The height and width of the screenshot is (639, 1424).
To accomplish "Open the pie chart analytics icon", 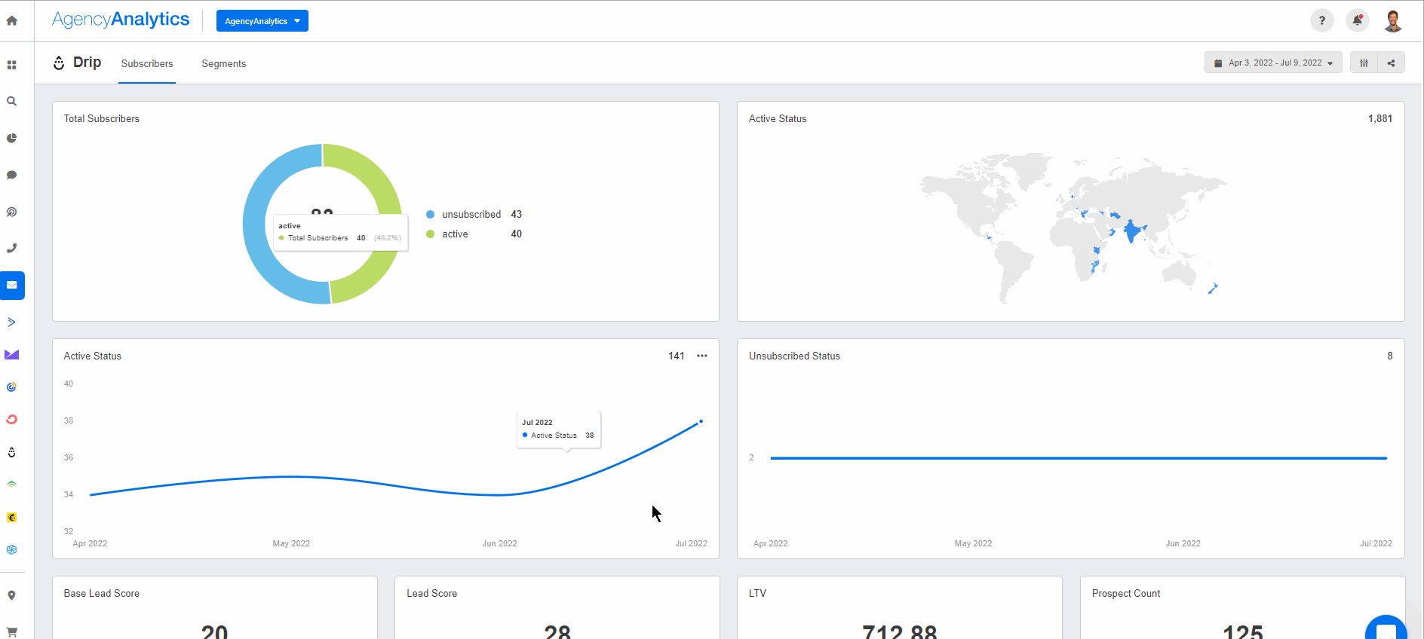I will tap(12, 138).
